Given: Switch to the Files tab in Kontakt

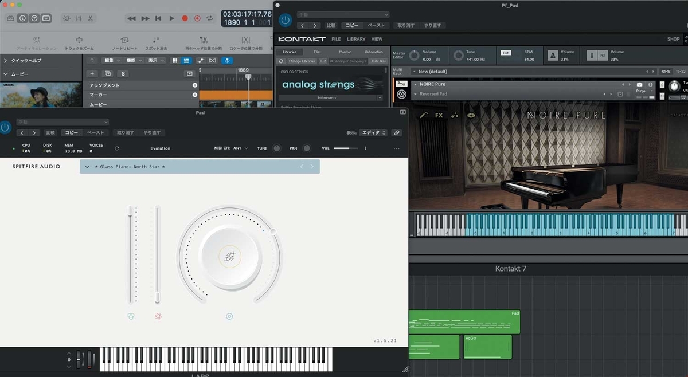Looking at the screenshot, I should 317,52.
